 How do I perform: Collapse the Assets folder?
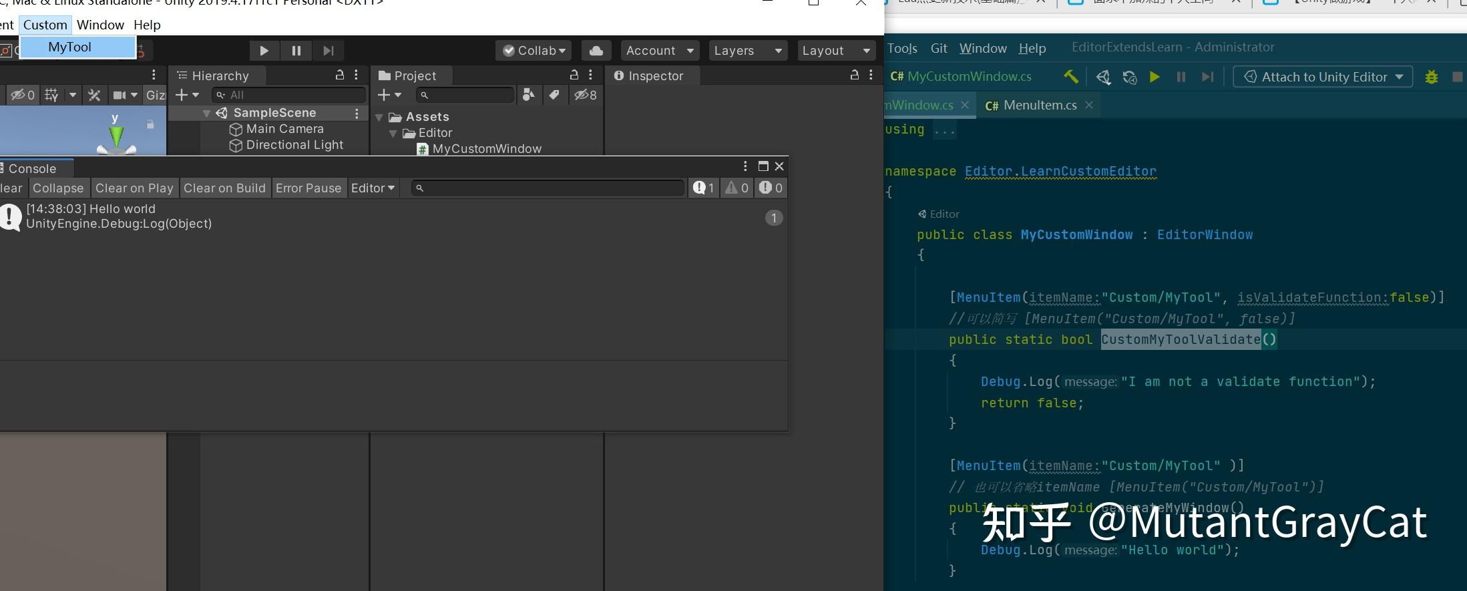pos(379,118)
